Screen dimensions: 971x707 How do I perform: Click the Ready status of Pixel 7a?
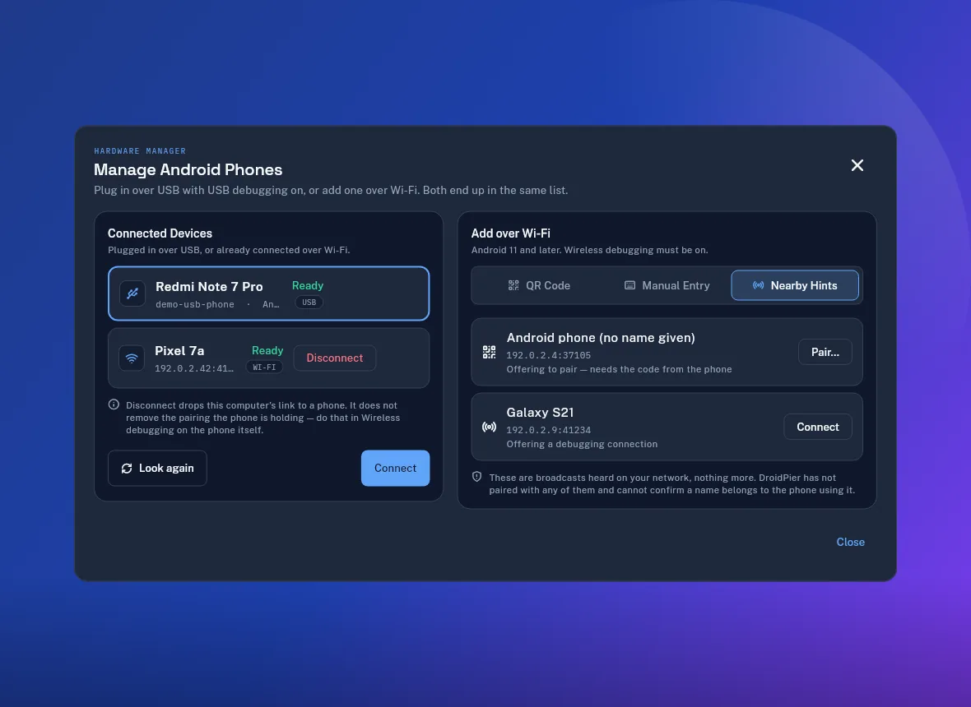point(267,350)
